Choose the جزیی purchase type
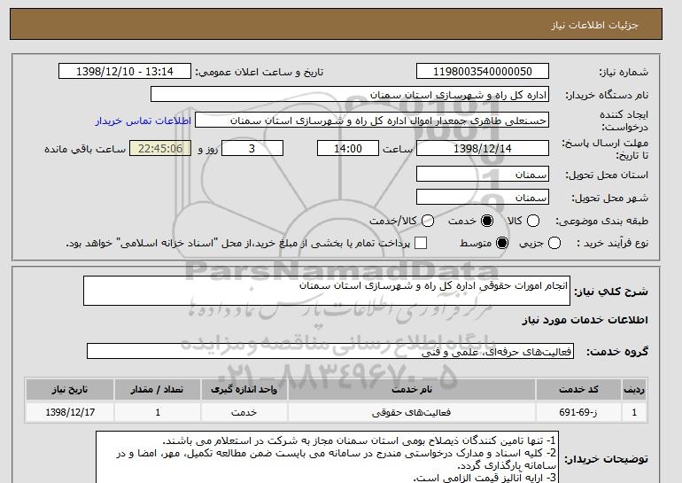This screenshot has width=682, height=483. pos(554,243)
